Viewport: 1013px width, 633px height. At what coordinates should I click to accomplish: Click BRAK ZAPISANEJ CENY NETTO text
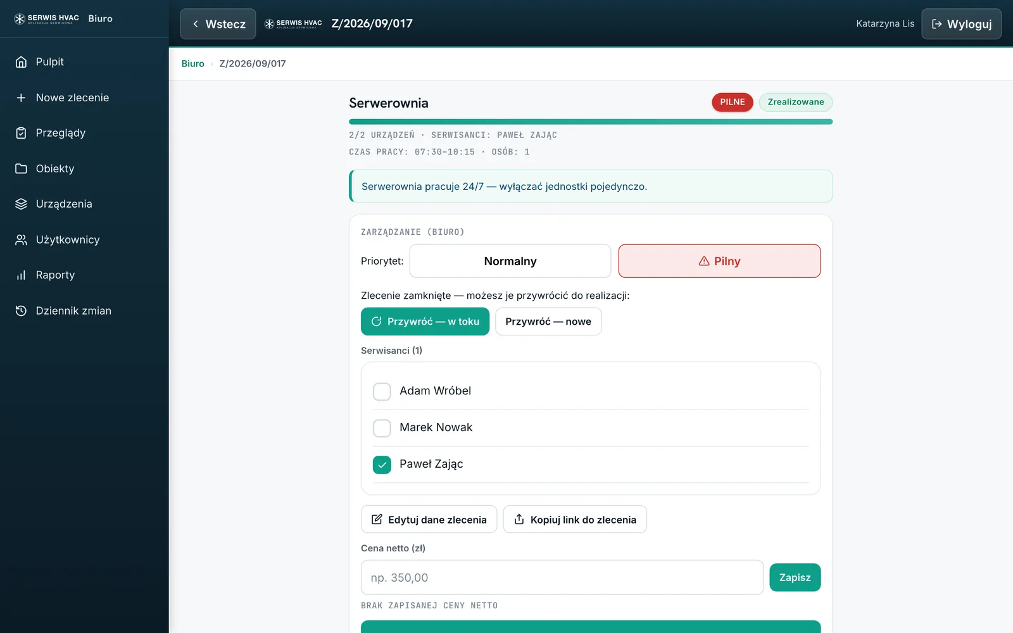[429, 606]
